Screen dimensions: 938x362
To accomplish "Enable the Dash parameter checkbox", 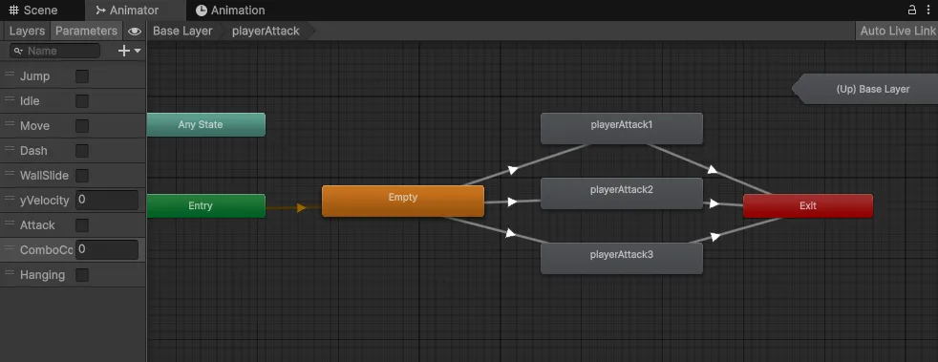I will [x=82, y=151].
